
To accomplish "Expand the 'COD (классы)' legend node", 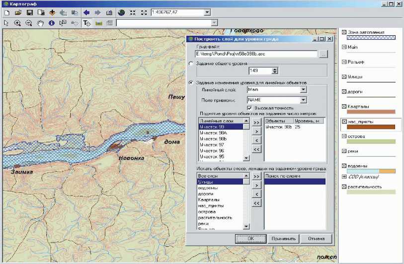I will point(344,176).
